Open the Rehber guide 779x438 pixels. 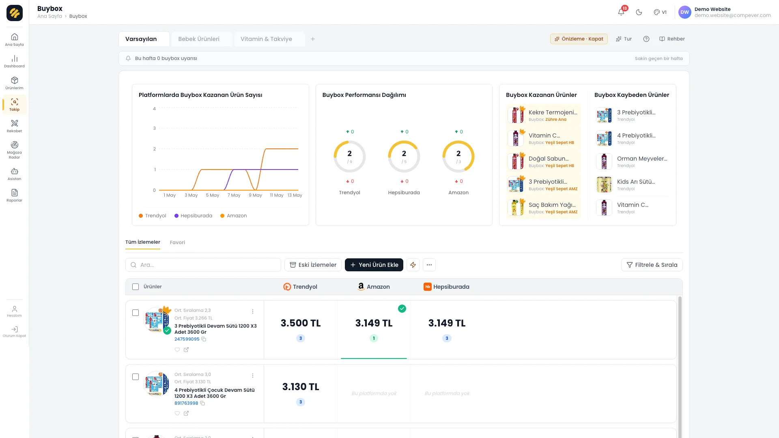point(672,39)
